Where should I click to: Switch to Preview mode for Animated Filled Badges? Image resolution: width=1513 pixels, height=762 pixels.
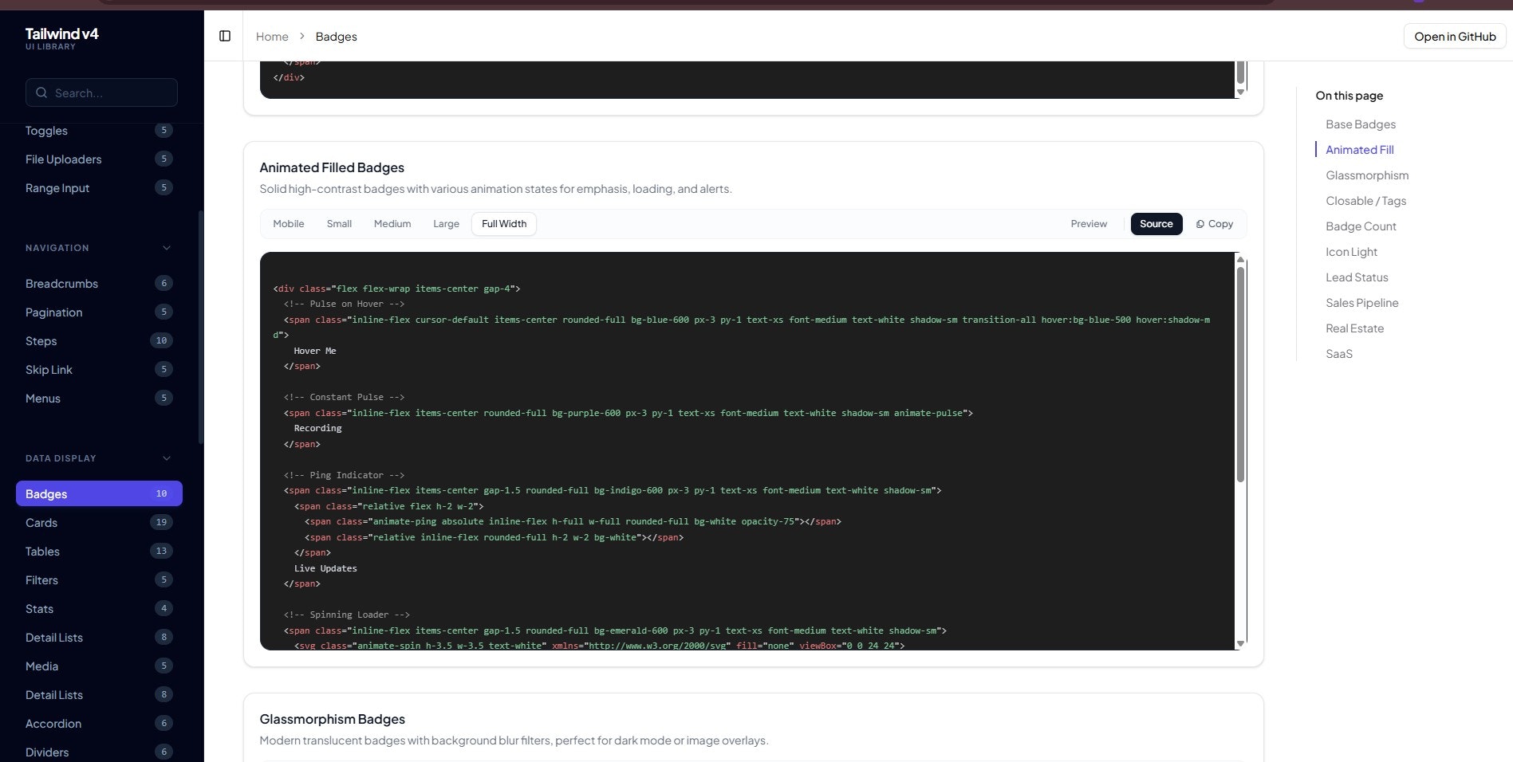[1088, 223]
